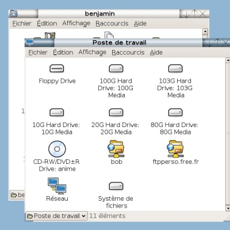This screenshot has width=230, height=230.
Task: Click the '80G Hard Drive: 80G Media' label
Action: 175,128
